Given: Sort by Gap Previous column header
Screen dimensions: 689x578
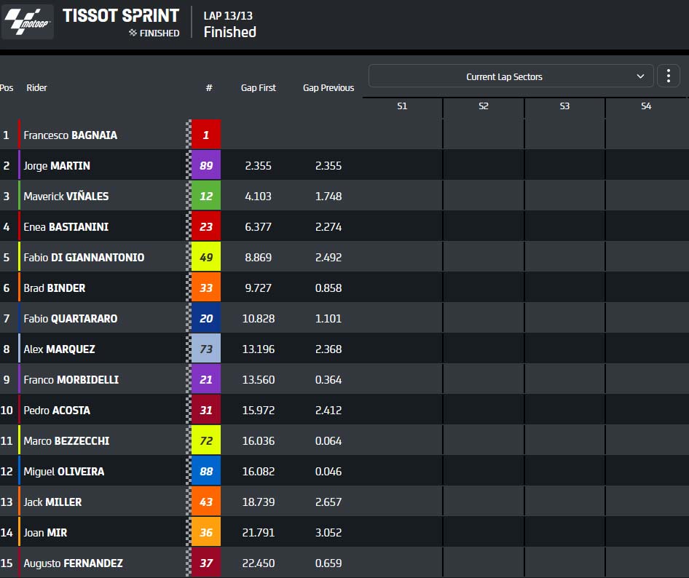Looking at the screenshot, I should coord(328,88).
